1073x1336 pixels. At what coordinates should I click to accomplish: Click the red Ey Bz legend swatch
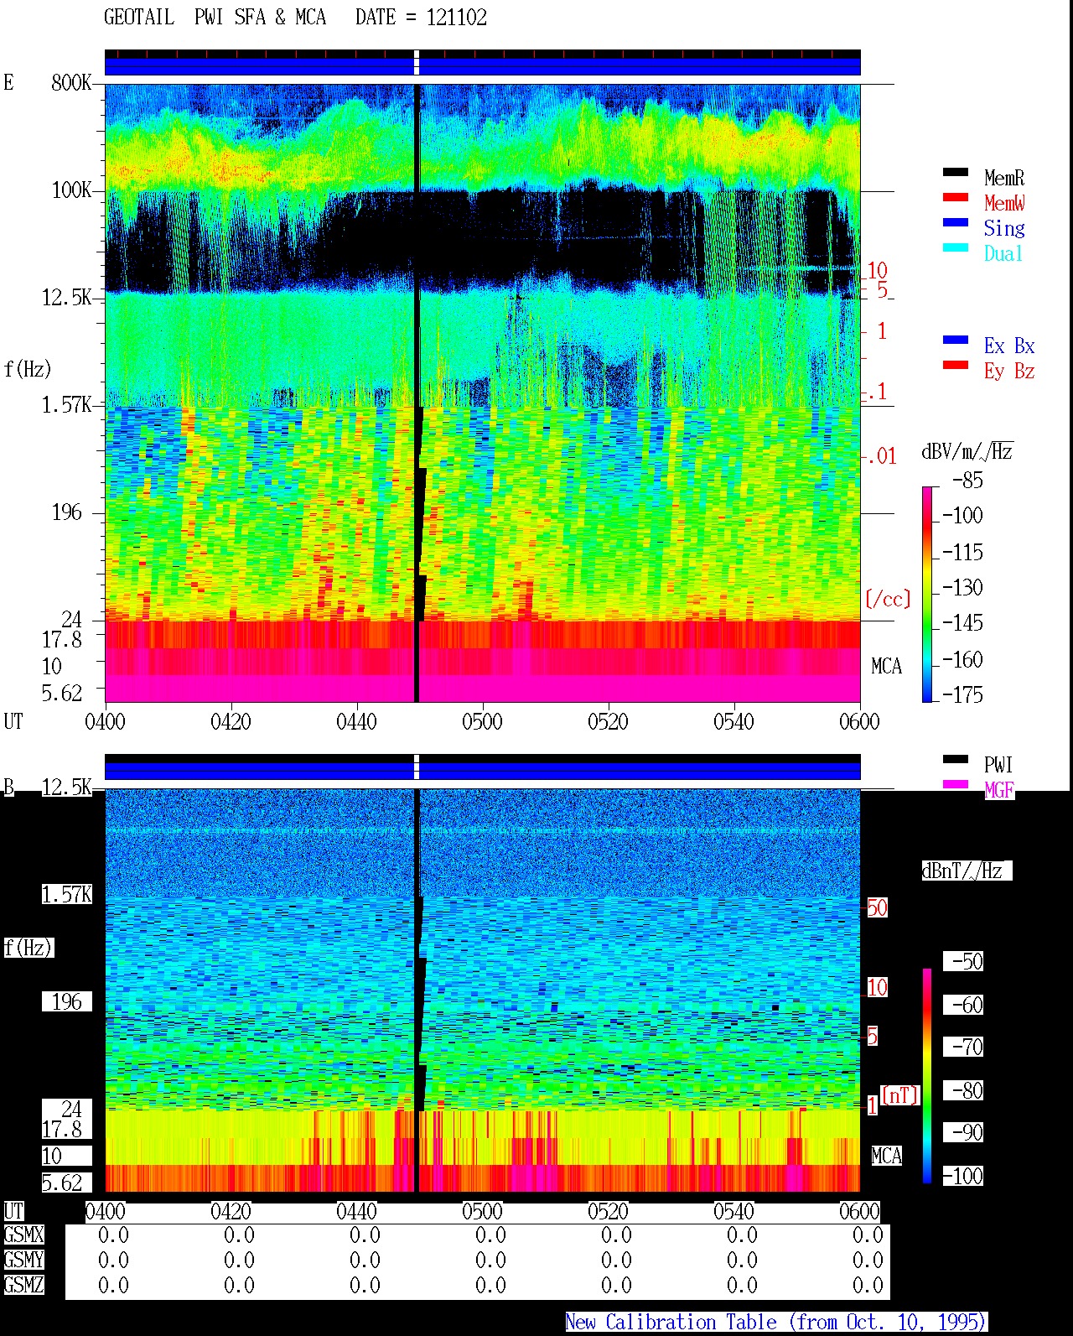[x=956, y=365]
